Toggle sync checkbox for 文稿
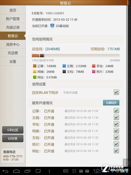131x175 pixels. 116,118
